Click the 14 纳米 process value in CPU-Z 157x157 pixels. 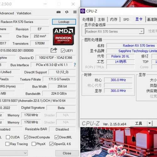[121, 62]
